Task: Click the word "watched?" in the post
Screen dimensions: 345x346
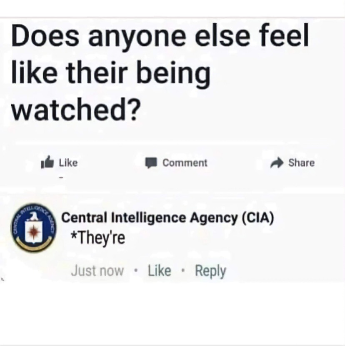Action: [x=76, y=110]
